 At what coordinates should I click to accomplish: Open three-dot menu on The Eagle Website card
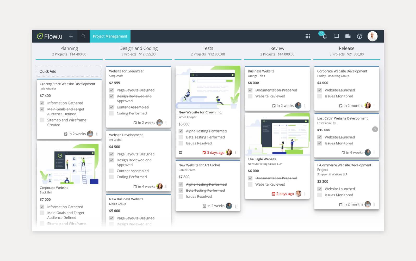click(x=305, y=194)
